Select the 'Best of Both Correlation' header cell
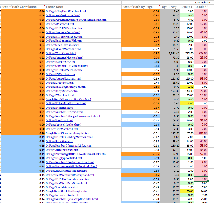The image size is (214, 203). [23, 7]
